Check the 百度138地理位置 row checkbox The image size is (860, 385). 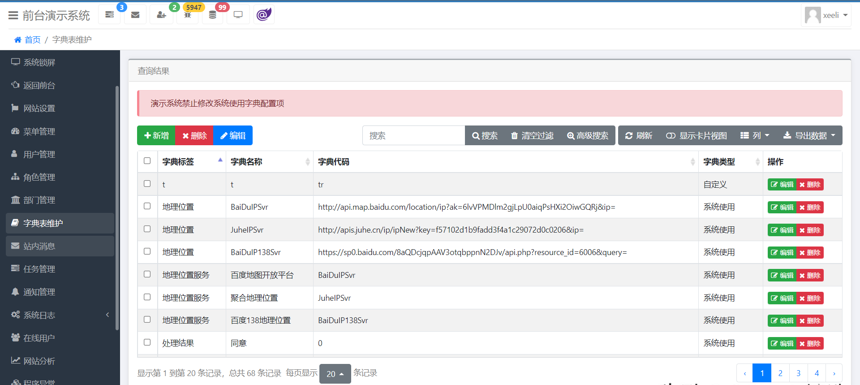click(x=147, y=320)
